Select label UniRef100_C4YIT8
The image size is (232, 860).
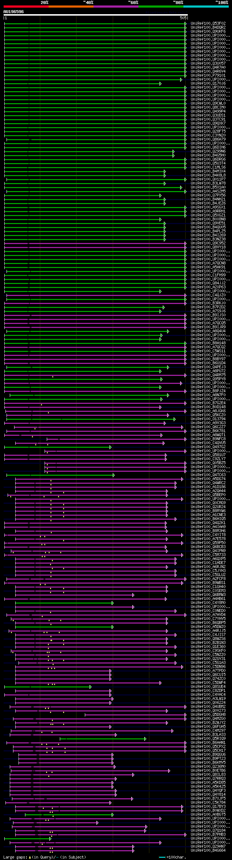(208, 535)
